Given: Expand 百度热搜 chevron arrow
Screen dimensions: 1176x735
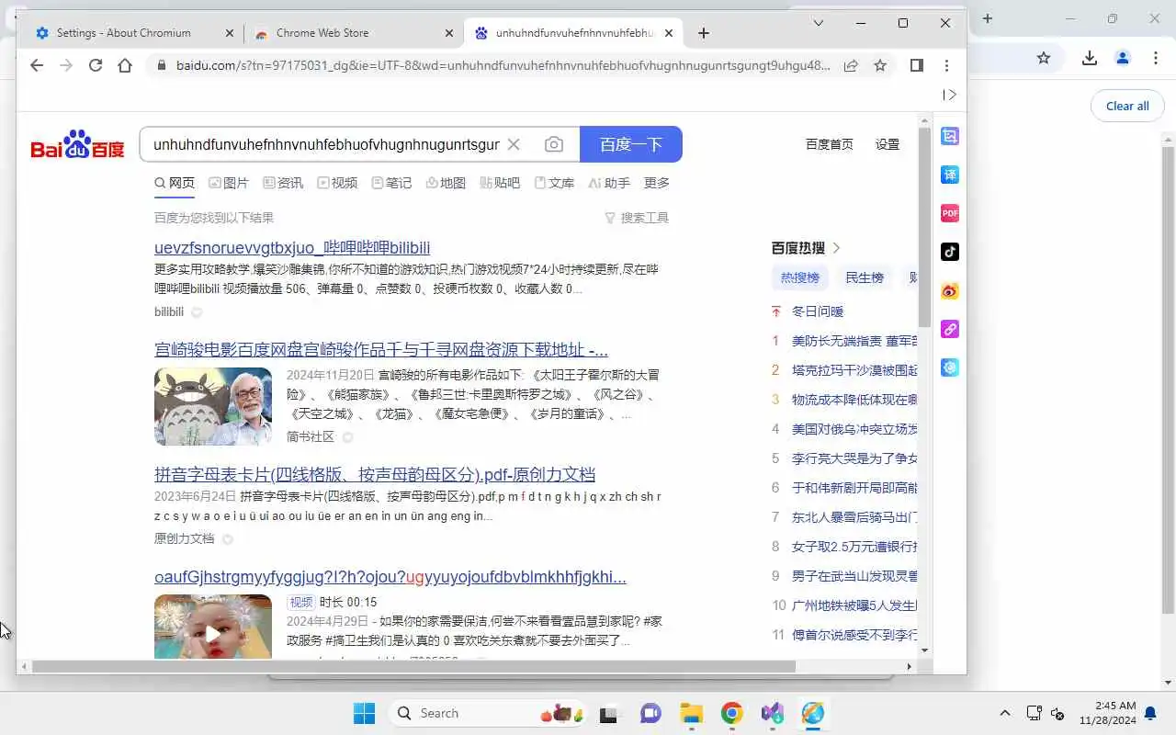Looking at the screenshot, I should 836,248.
